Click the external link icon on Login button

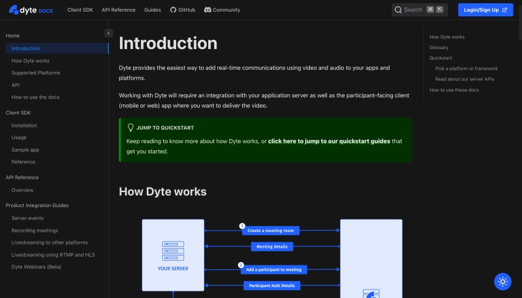click(504, 10)
